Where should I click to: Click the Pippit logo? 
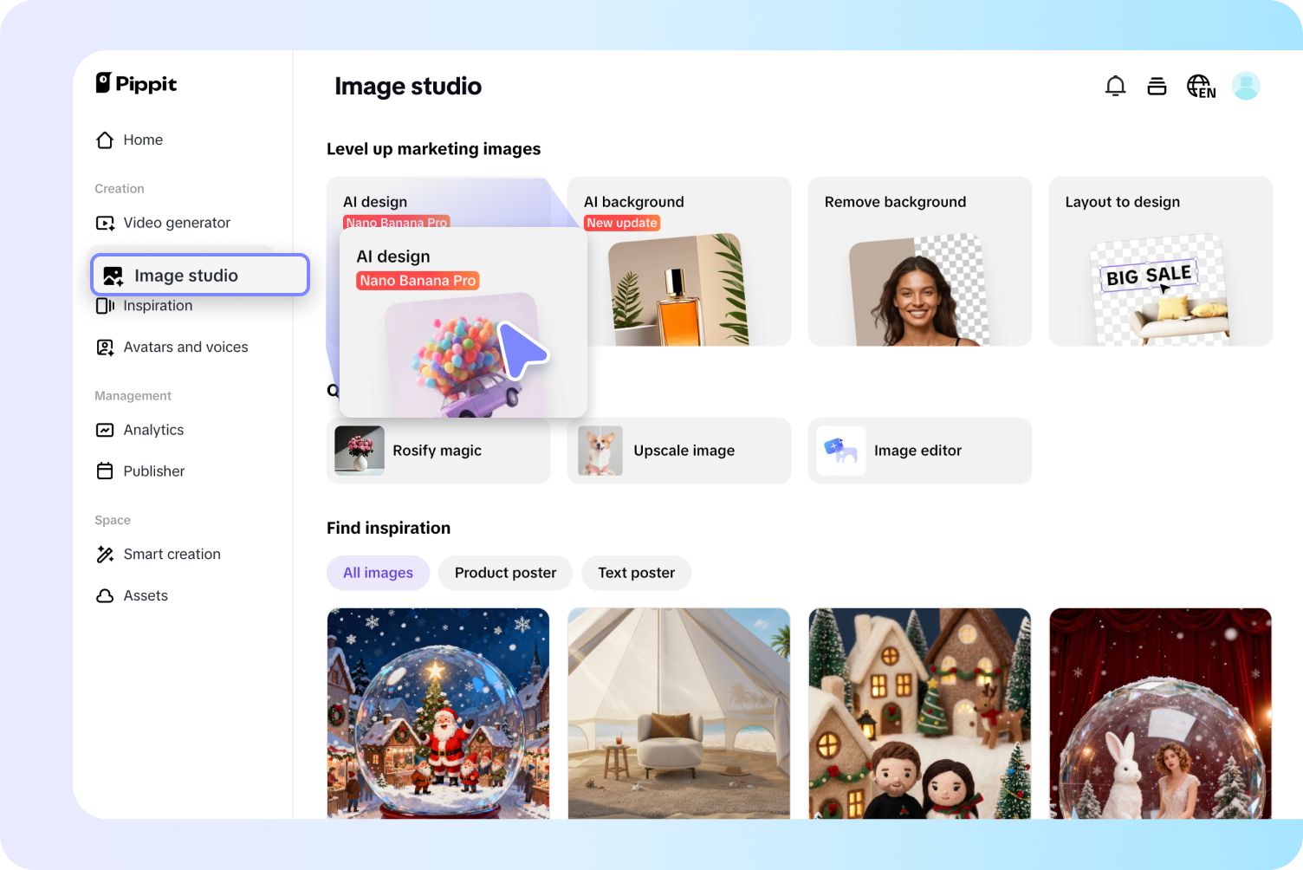click(x=136, y=83)
